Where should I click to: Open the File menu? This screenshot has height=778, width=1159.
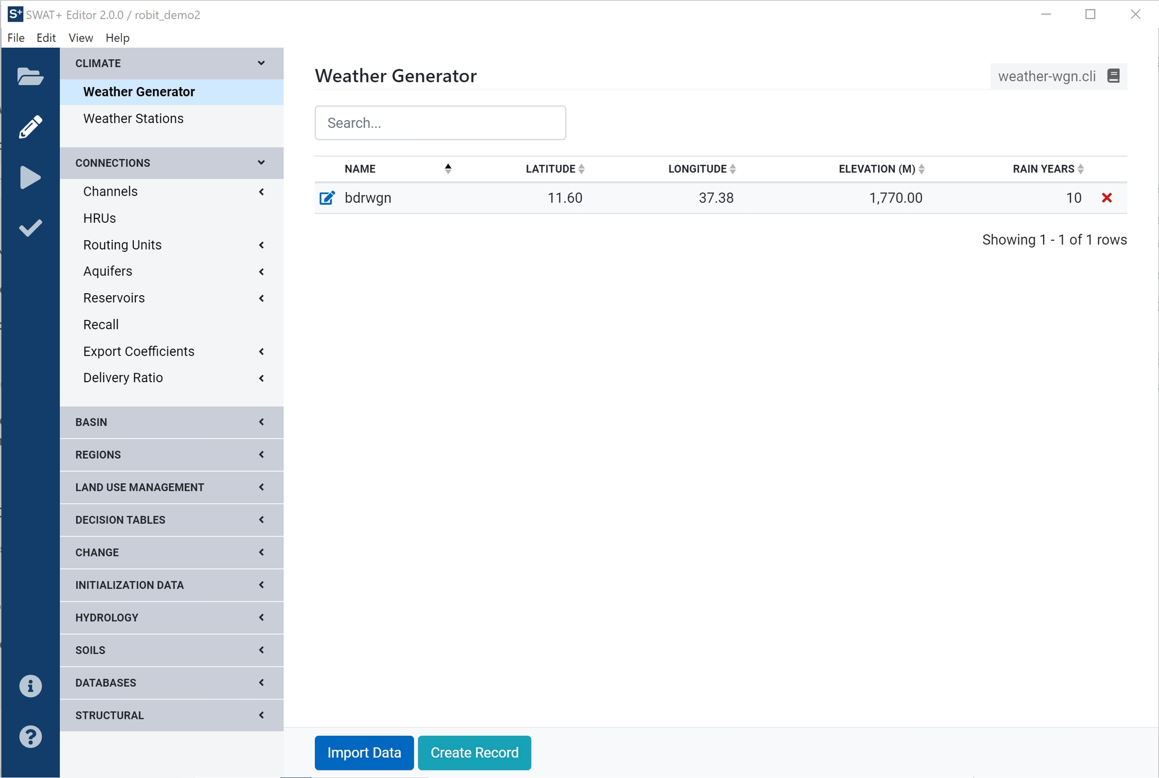click(x=16, y=38)
